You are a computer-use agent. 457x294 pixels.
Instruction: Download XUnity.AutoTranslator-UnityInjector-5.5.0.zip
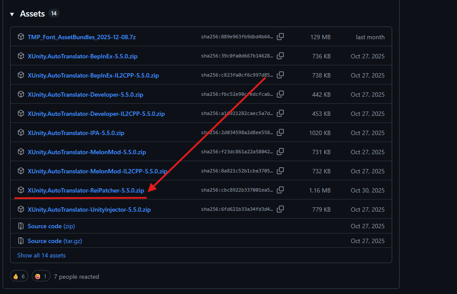[x=89, y=210]
